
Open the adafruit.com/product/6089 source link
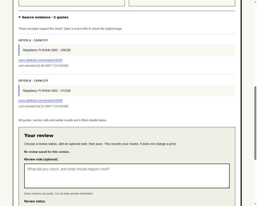[x=41, y=101]
